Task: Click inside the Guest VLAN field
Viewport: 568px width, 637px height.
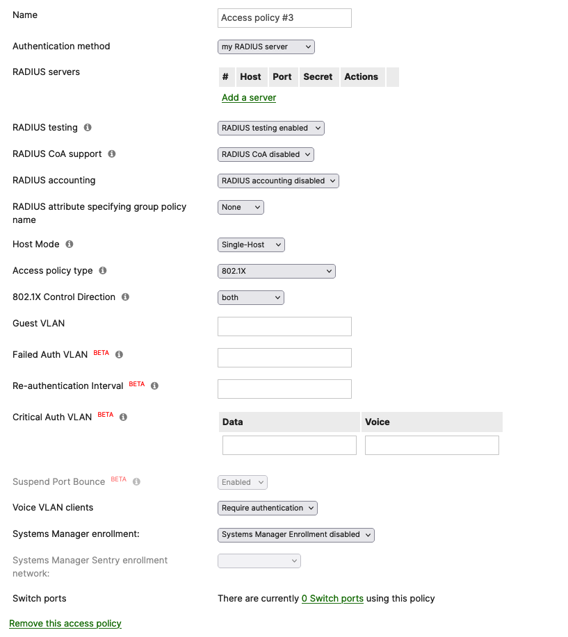Action: coord(284,326)
